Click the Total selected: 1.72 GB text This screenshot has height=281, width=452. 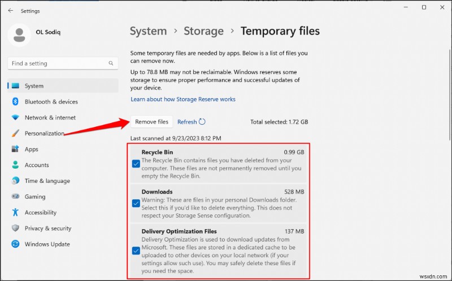tap(279, 122)
